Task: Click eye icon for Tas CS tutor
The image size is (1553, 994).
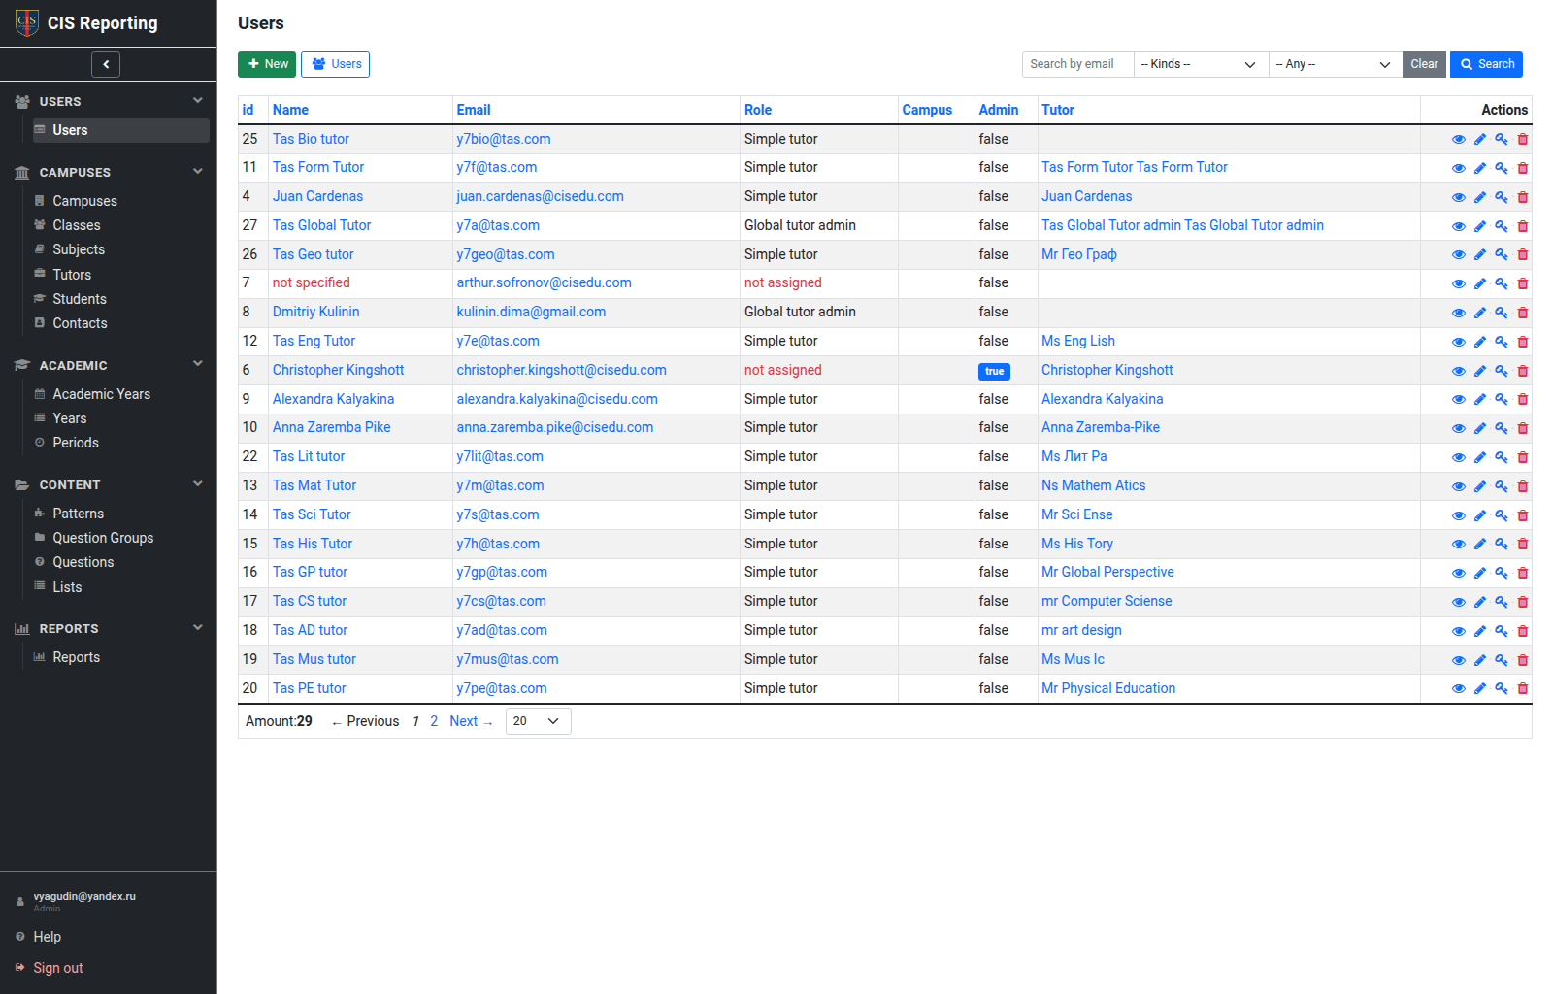Action: 1458,602
